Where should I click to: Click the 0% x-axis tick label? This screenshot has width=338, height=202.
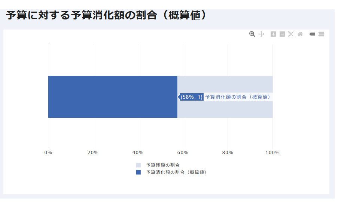coord(48,152)
